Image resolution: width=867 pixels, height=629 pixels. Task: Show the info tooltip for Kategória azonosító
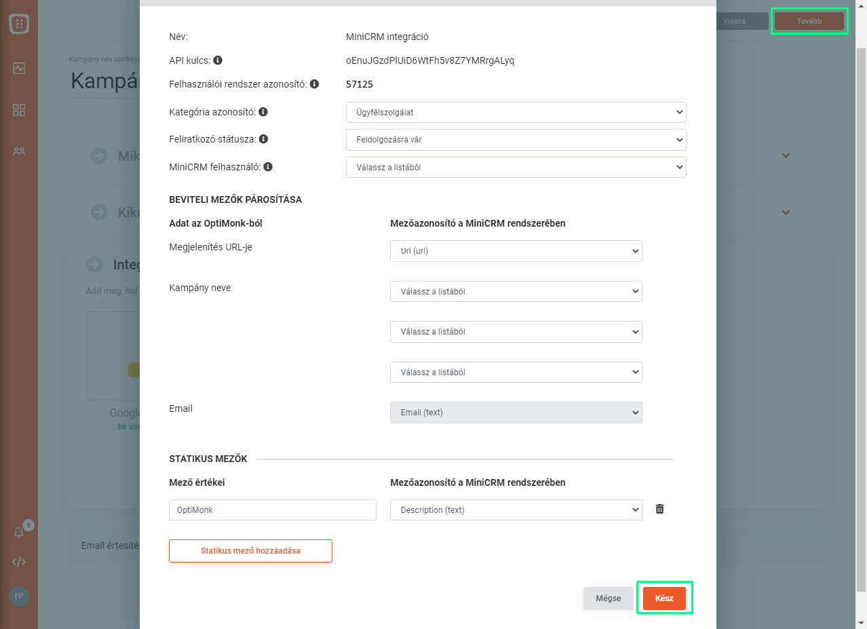pyautogui.click(x=263, y=112)
